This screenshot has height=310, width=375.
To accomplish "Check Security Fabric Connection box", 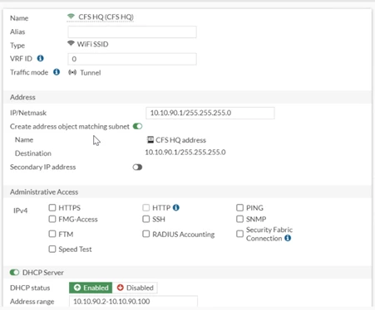I will pyautogui.click(x=239, y=234).
